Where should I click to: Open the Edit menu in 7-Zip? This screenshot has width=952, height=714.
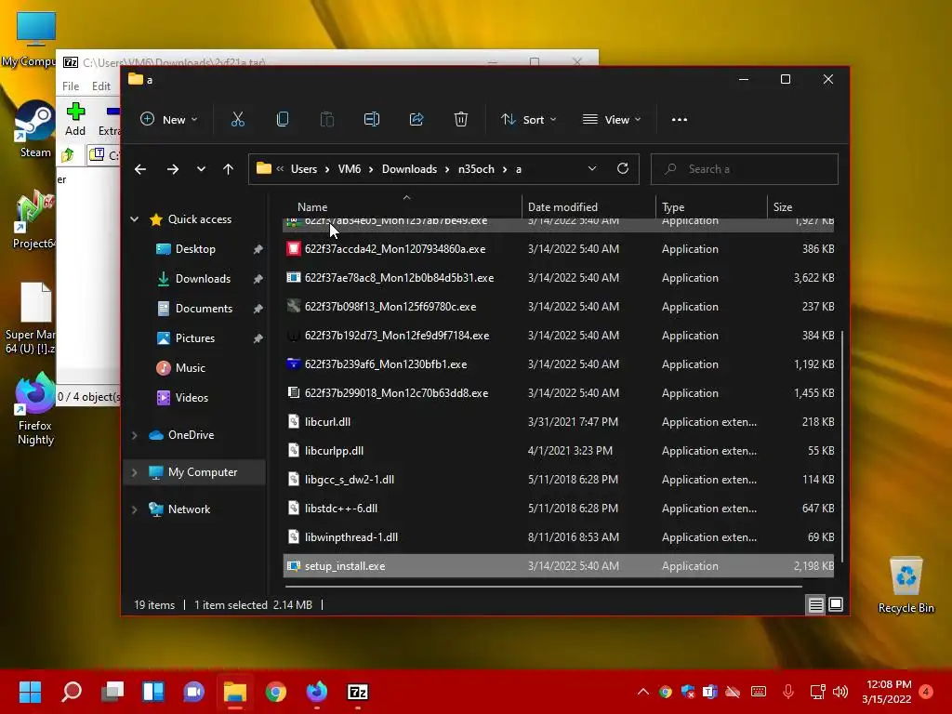coord(100,86)
